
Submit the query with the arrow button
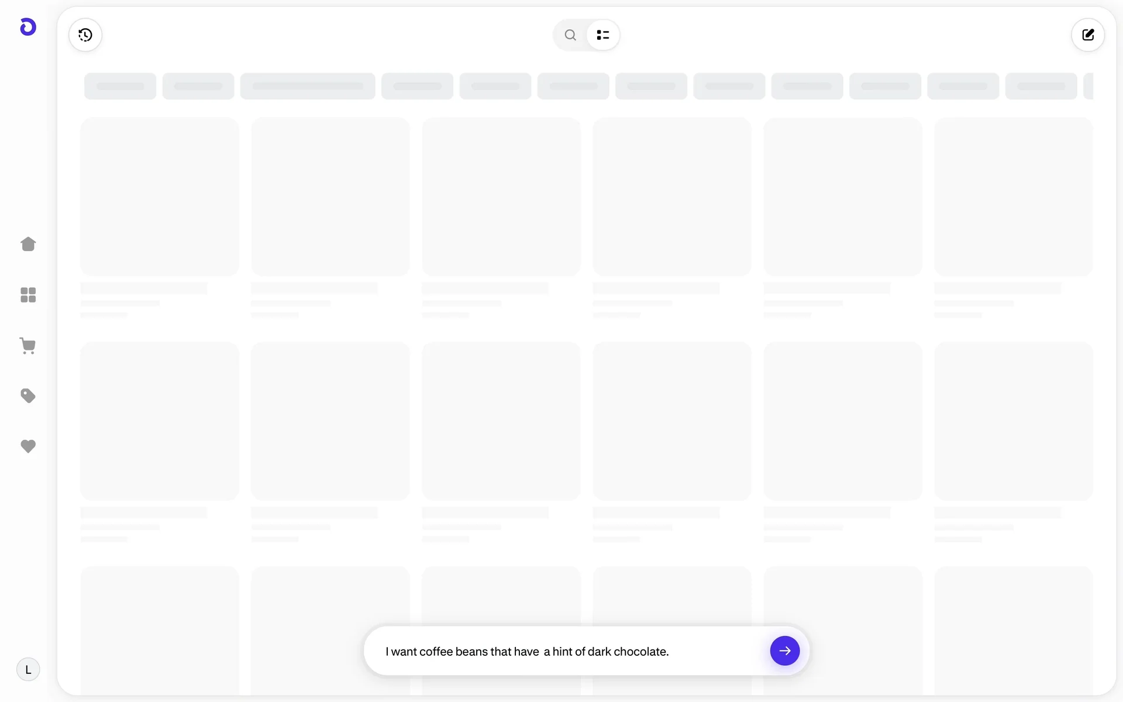click(784, 651)
